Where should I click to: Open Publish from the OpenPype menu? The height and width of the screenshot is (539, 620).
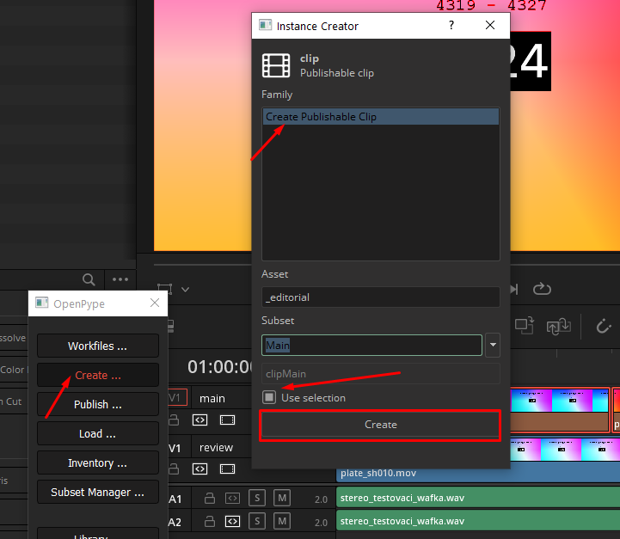[97, 404]
